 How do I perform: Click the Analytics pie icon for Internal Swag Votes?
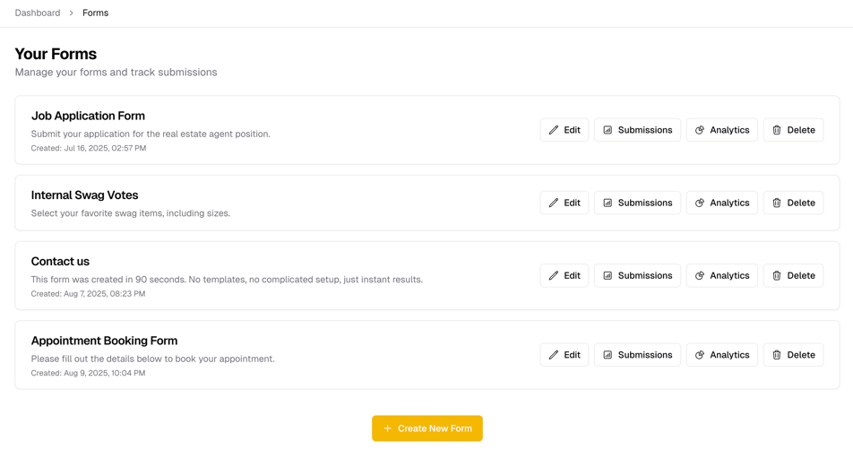[x=700, y=203]
